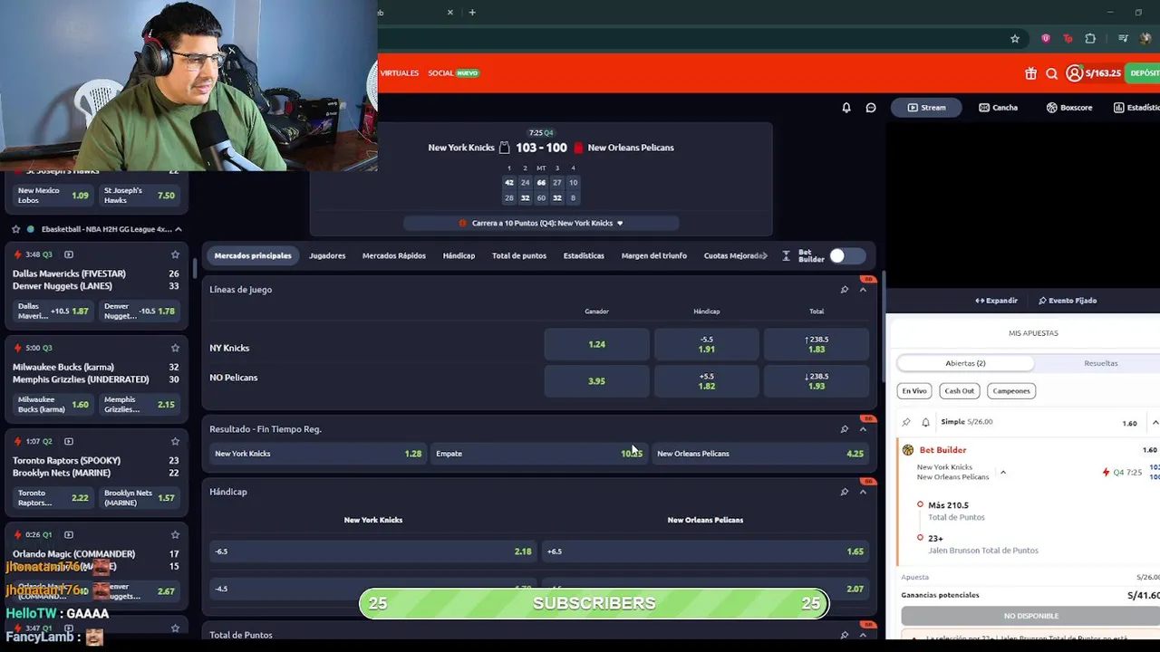Open the Total de puntos tab
The width and height of the screenshot is (1160, 652).
click(519, 256)
